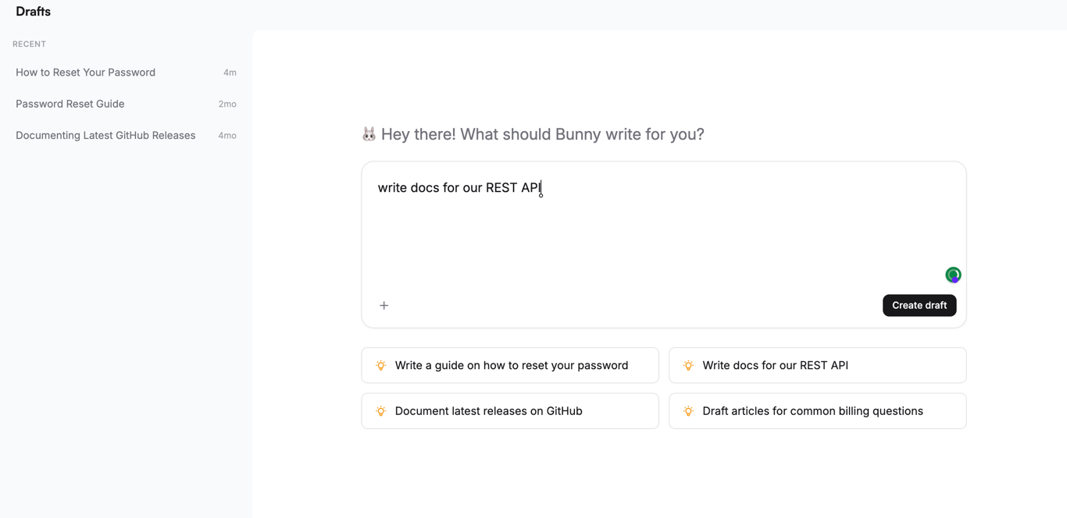
Task: Click lightbulb icon beside GitHub releases suggestion
Action: (381, 411)
